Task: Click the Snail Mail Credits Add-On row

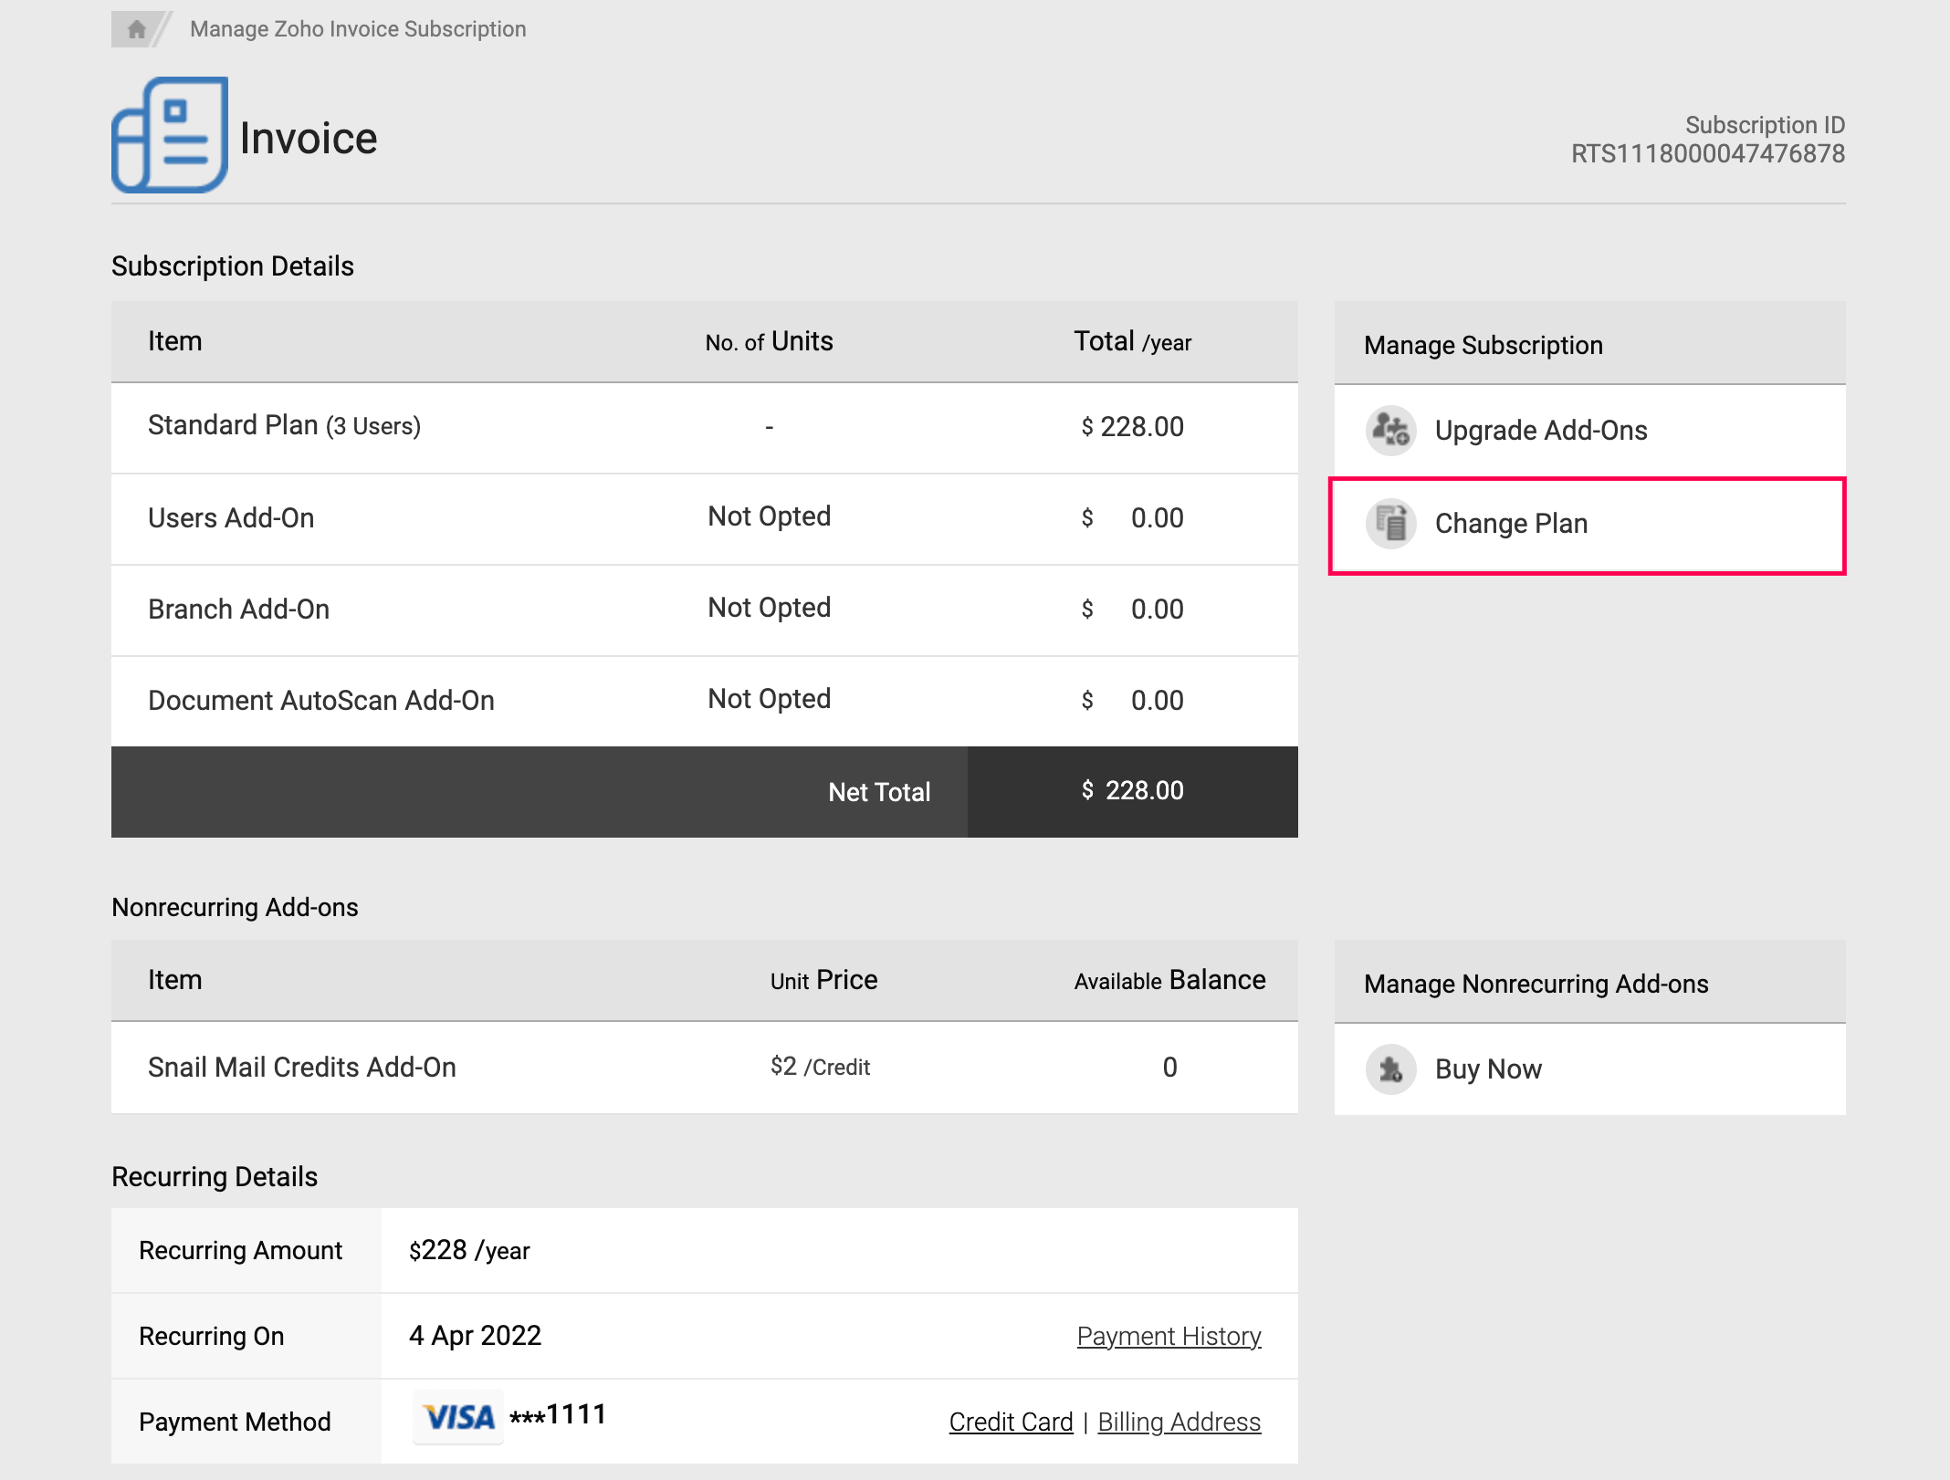Action: coord(301,1067)
